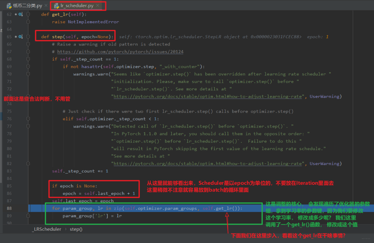This screenshot has width=374, height=243.
Task: Click 'if epoch is None:' on line 85
Action: coord(74,186)
